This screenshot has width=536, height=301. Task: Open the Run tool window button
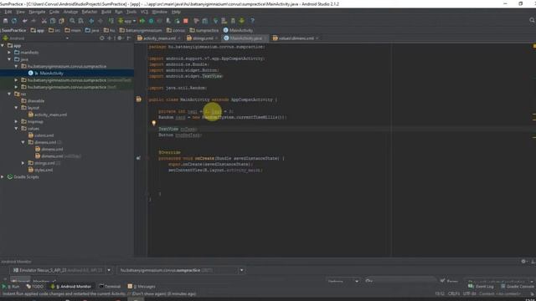click(x=11, y=286)
